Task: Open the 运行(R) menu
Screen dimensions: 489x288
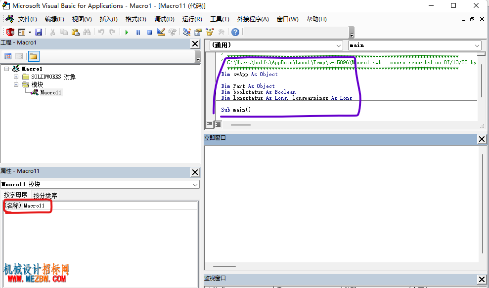Action: pyautogui.click(x=192, y=19)
